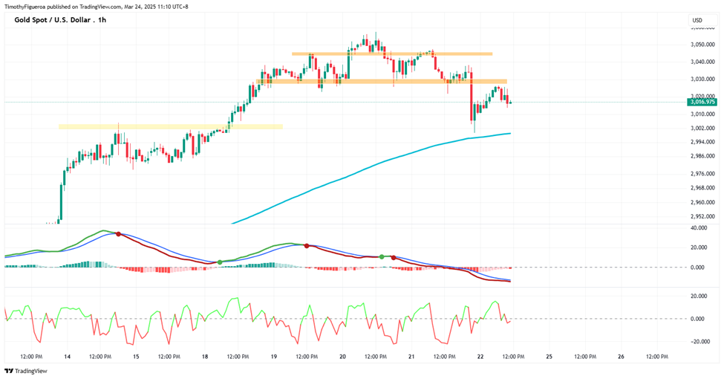
Task: Click the date label 14 on time axis
Action: point(68,357)
